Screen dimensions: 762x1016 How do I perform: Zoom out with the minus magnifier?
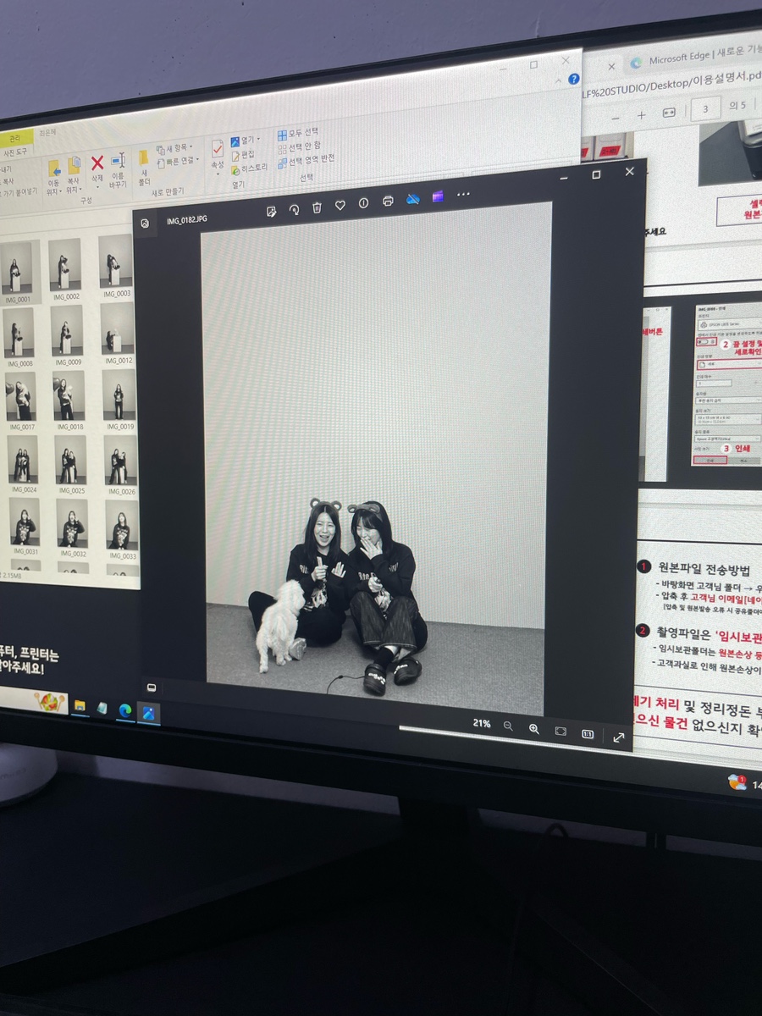coord(508,726)
